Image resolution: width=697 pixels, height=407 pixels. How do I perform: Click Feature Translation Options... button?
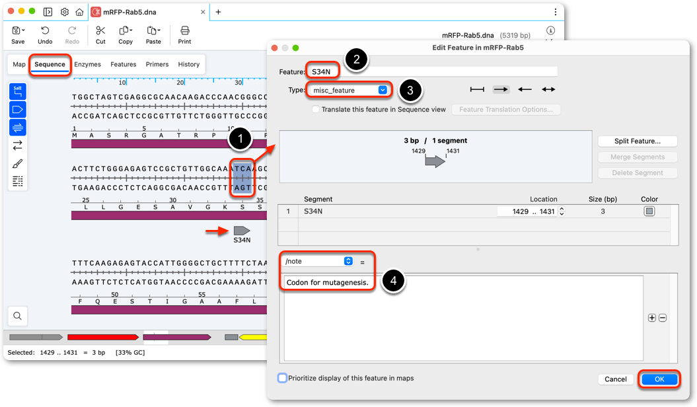(506, 109)
